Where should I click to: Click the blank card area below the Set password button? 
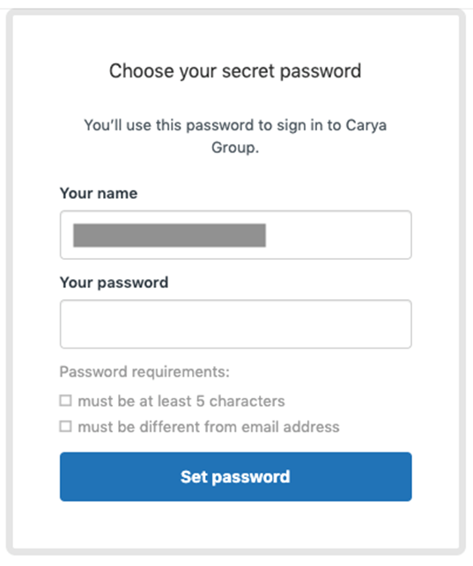click(x=235, y=526)
